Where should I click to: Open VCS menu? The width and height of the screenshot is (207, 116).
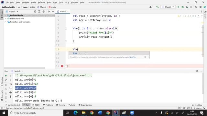click(x=67, y=2)
